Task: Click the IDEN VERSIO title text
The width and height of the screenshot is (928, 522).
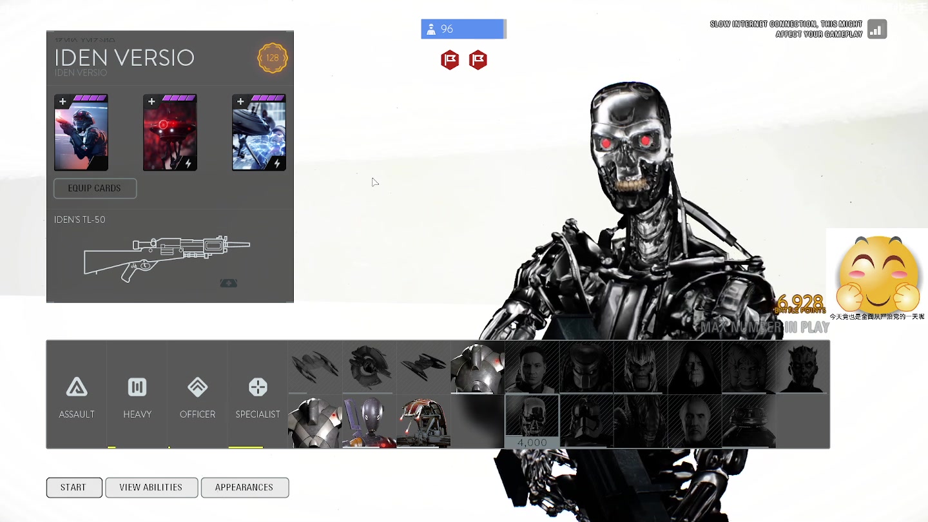Action: click(124, 57)
